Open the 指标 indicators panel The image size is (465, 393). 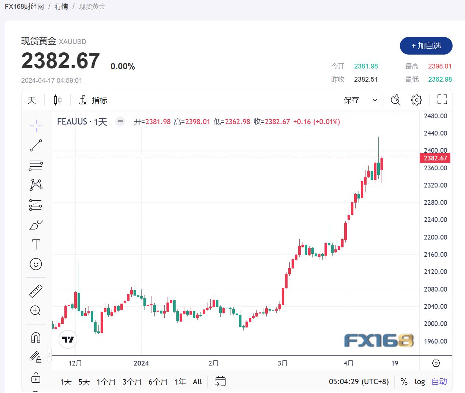pyautogui.click(x=93, y=100)
